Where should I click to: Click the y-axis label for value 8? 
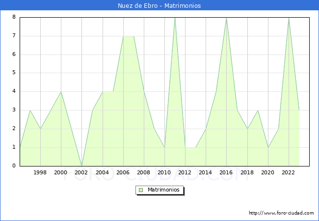14,17
